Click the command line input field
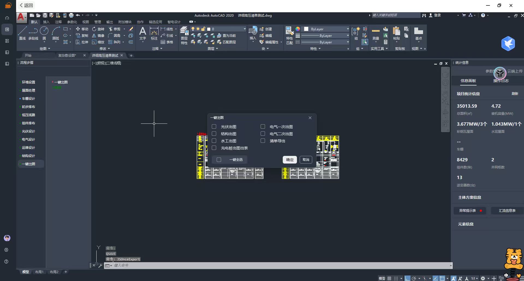This screenshot has width=524, height=281. [273, 265]
